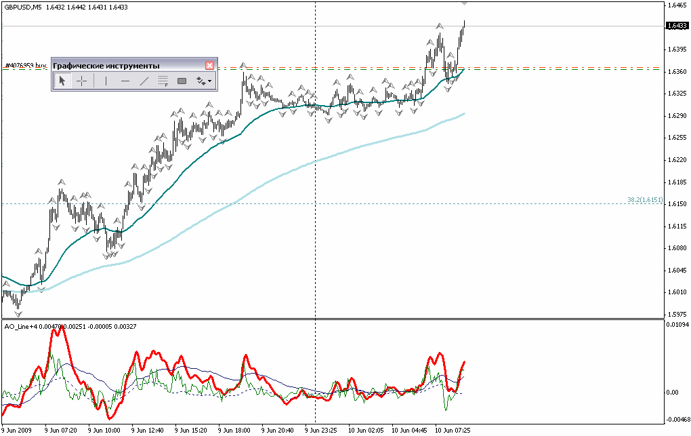The width and height of the screenshot is (691, 436).
Task: Pick the vertical line drawing tool
Action: coord(106,81)
